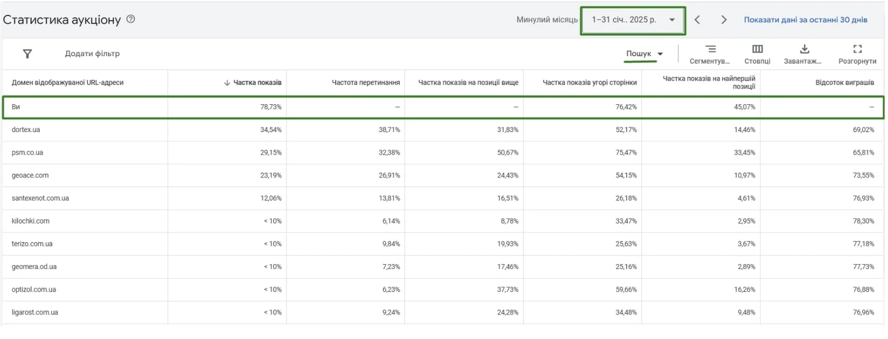Sort by Частка показів на найпершій позиції header
This screenshot has width=888, height=339.
[x=709, y=83]
